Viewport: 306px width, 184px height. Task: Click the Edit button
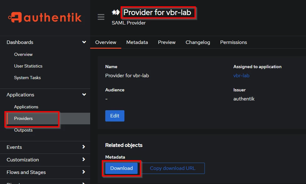pos(115,116)
